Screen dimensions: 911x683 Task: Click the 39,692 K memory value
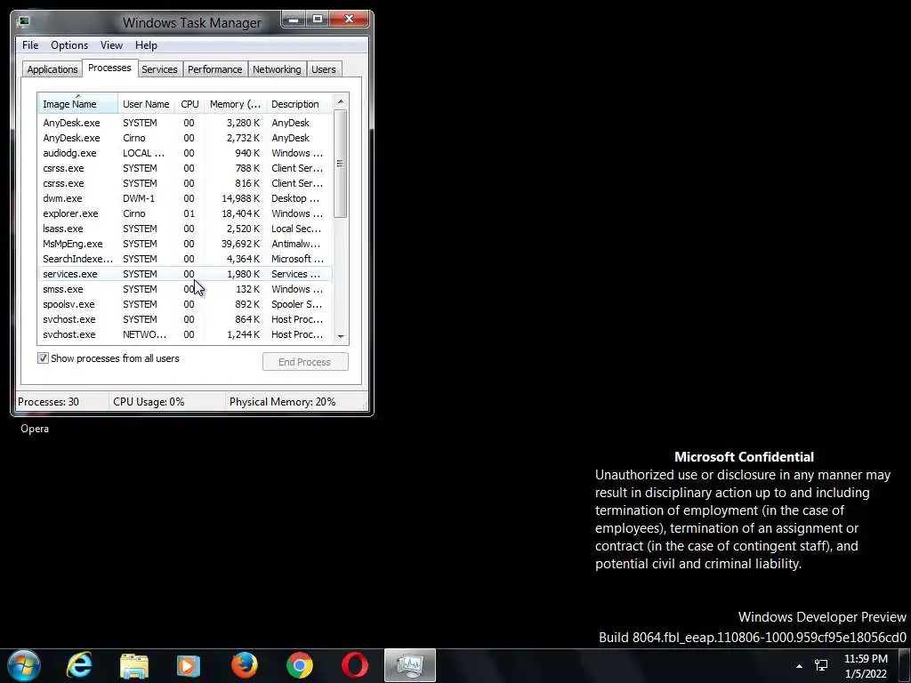tap(240, 244)
